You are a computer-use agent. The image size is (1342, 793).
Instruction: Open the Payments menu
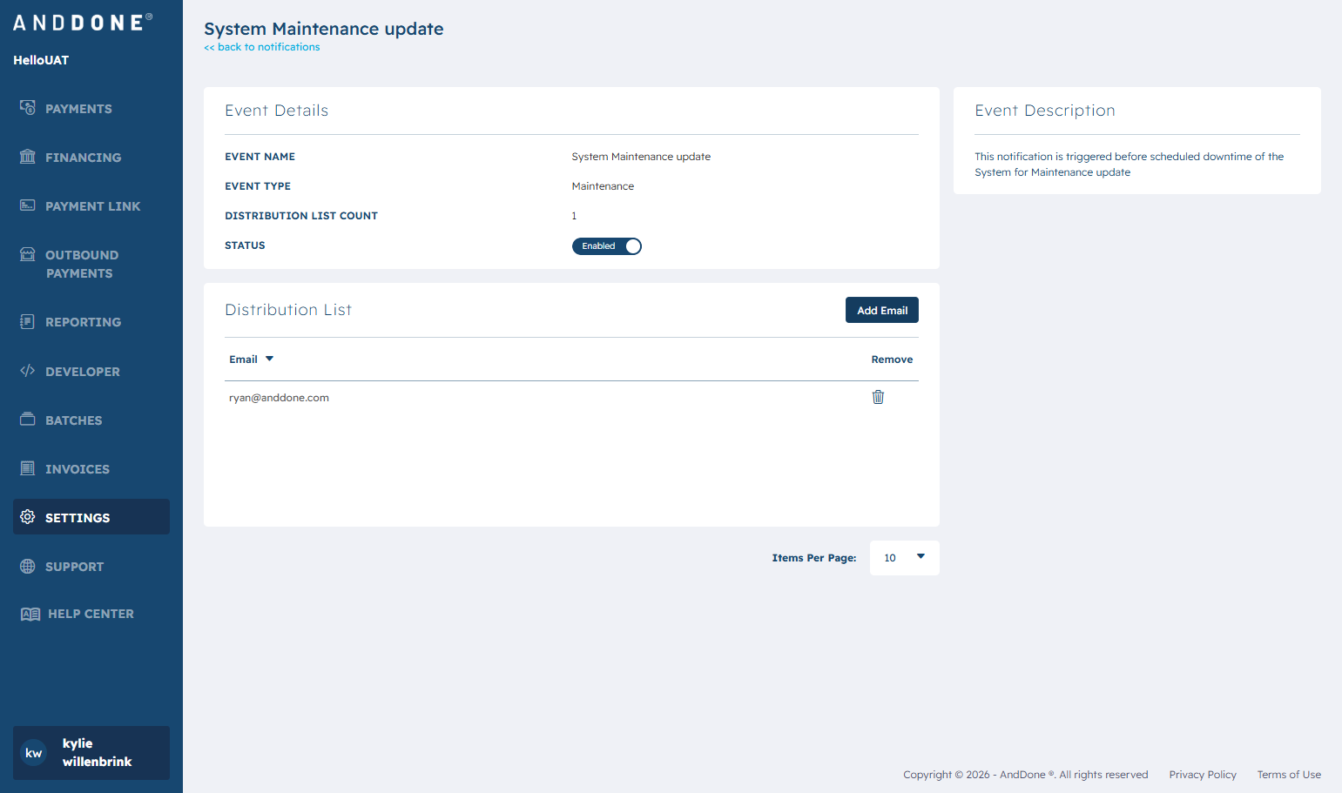(x=78, y=109)
